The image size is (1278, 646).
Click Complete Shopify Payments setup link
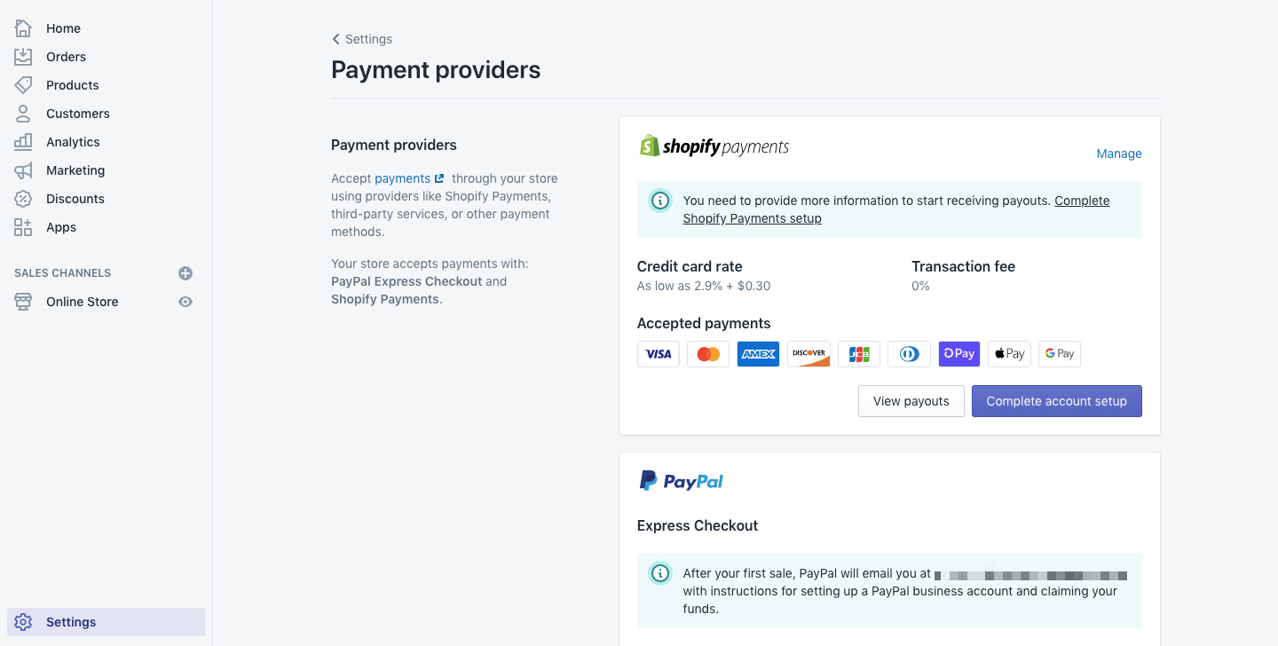point(896,209)
